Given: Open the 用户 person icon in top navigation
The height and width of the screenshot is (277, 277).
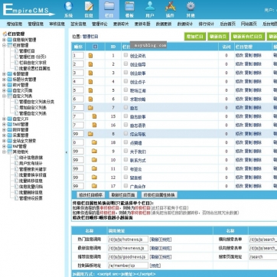Looking at the screenshot, I should coord(150,7).
